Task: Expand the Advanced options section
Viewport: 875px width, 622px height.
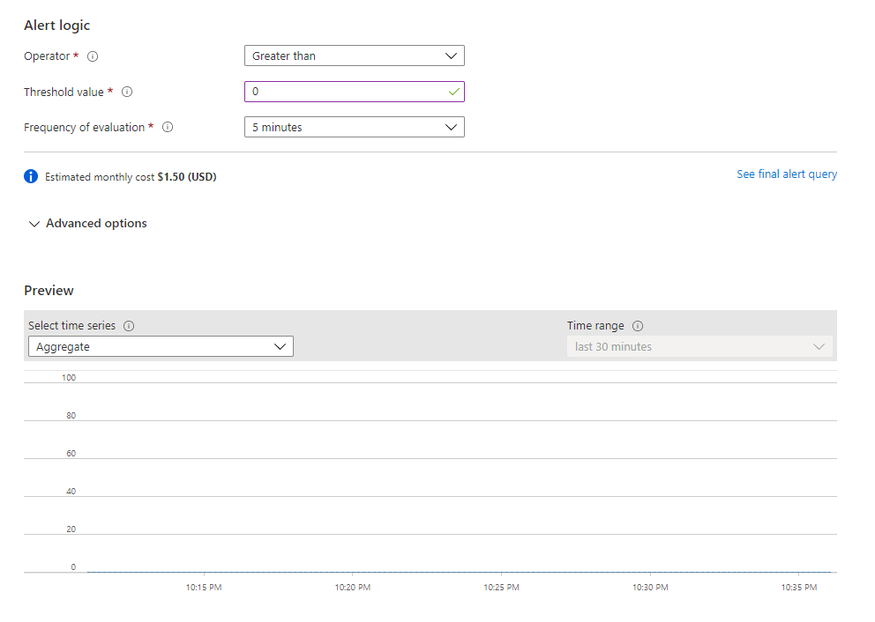Action: [x=87, y=224]
